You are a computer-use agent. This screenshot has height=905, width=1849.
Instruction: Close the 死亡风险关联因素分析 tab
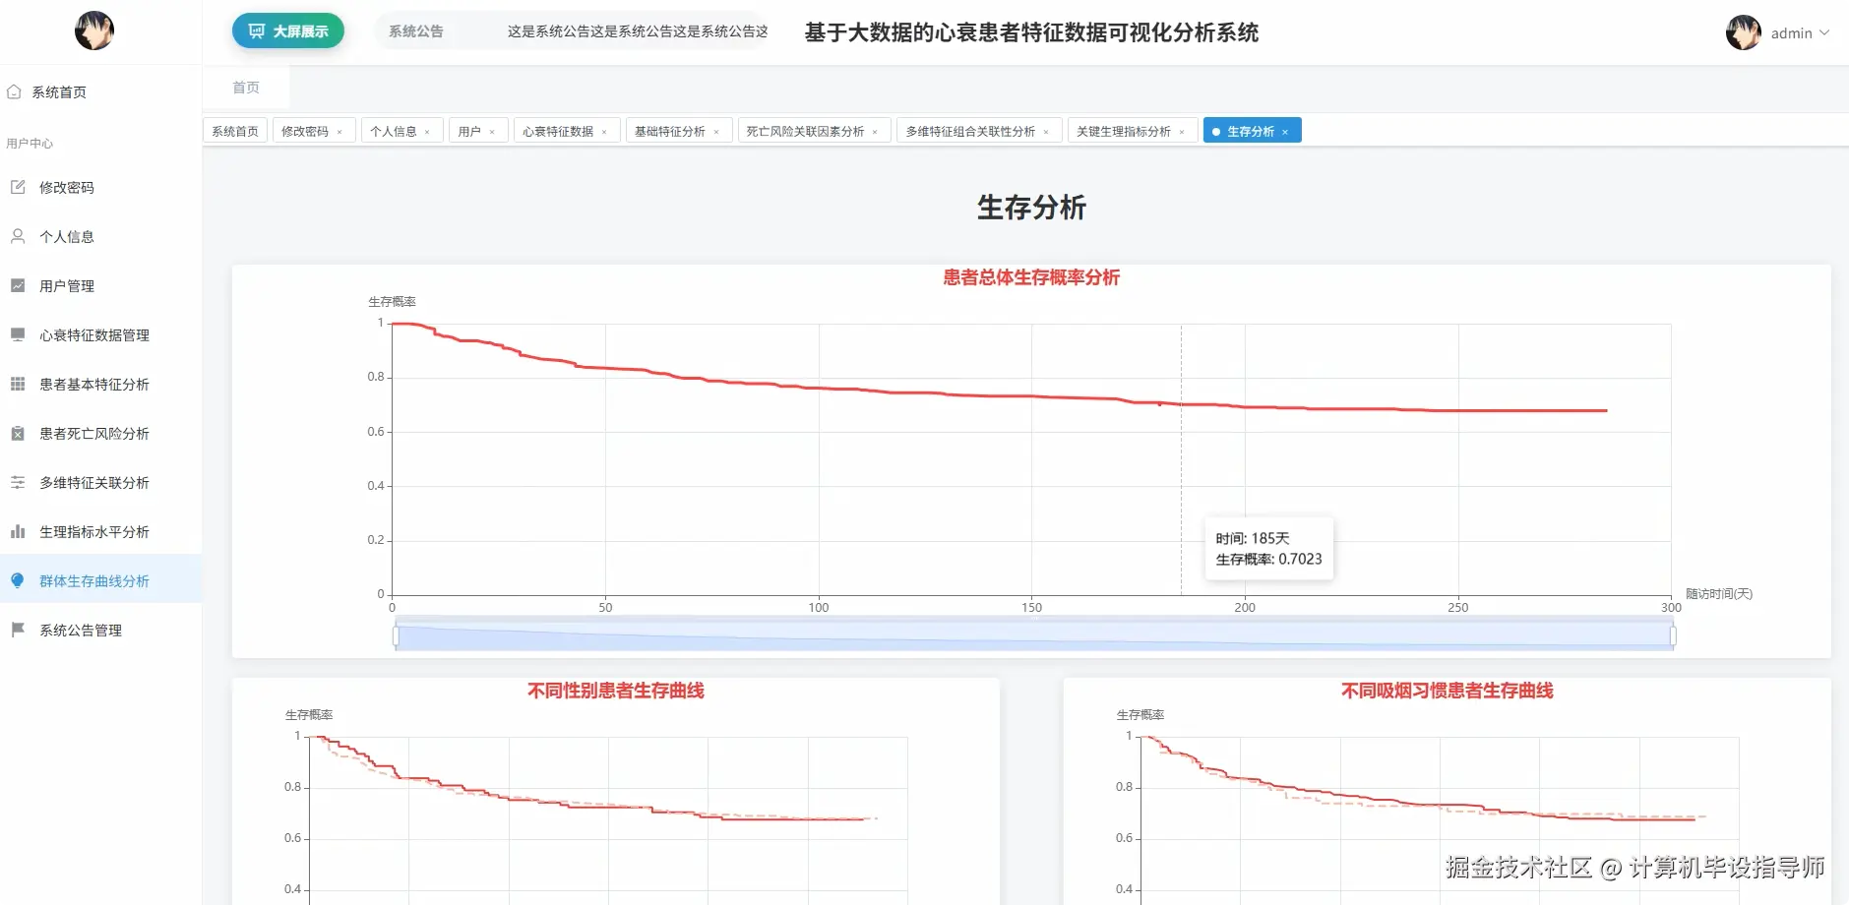[875, 132]
